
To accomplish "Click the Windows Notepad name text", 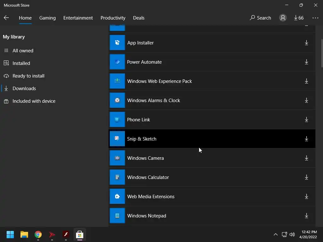I will [147, 216].
